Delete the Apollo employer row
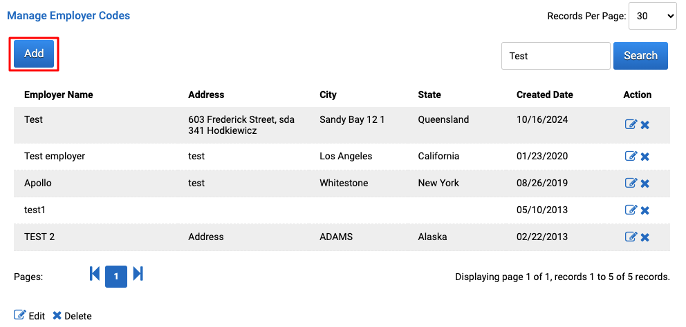 click(x=645, y=184)
